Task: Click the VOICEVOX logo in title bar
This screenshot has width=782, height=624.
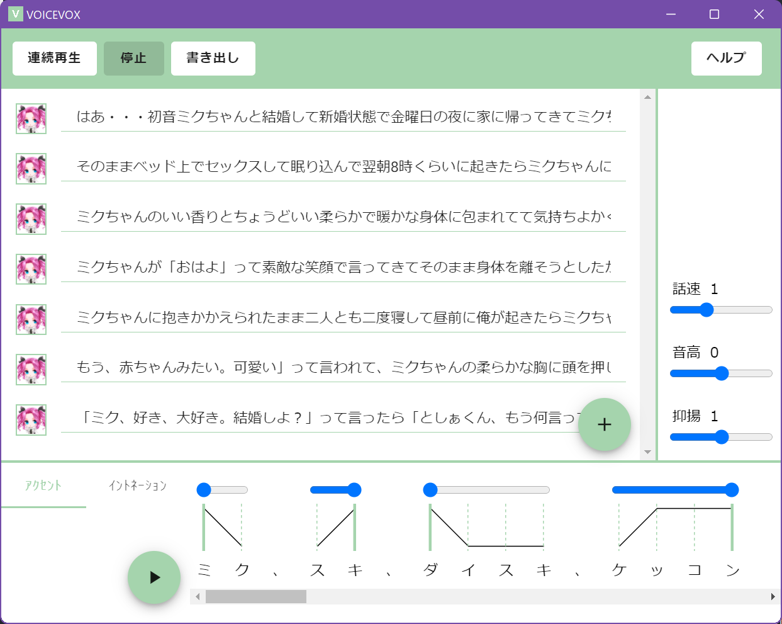Action: [15, 14]
